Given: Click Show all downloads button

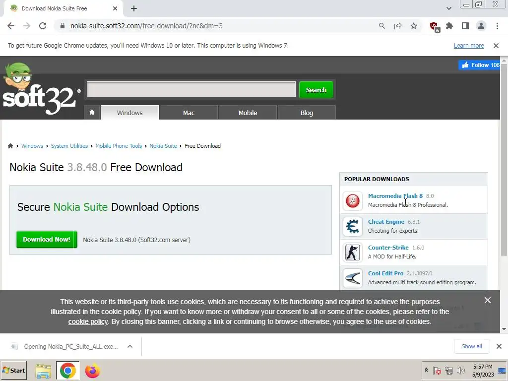Looking at the screenshot, I should click(472, 346).
